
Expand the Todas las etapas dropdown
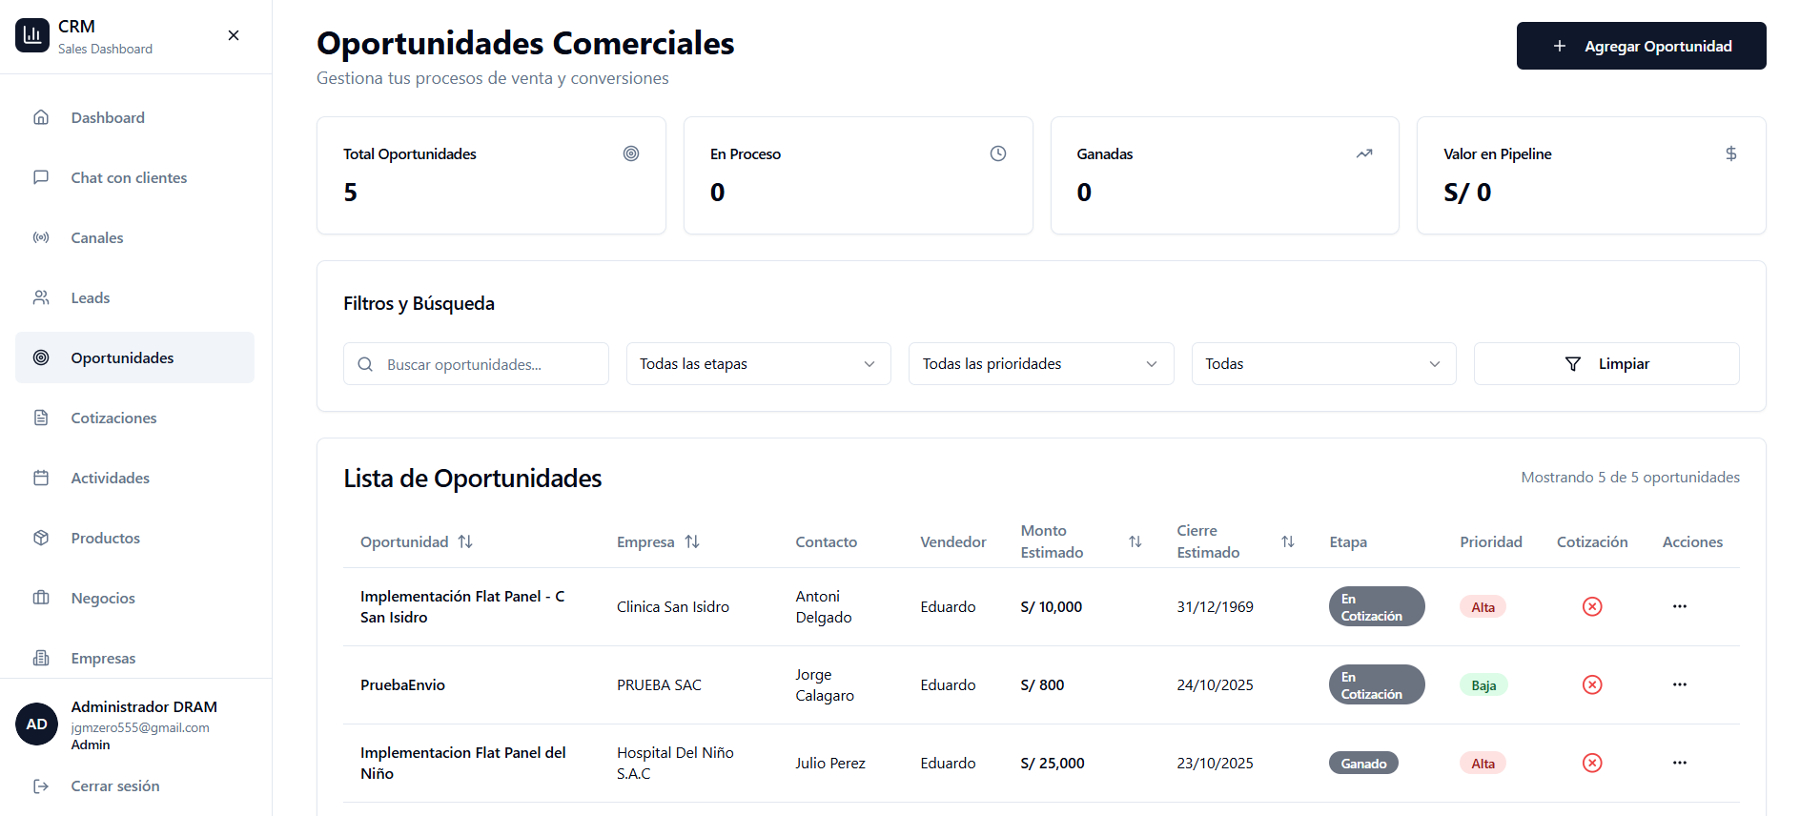click(758, 364)
